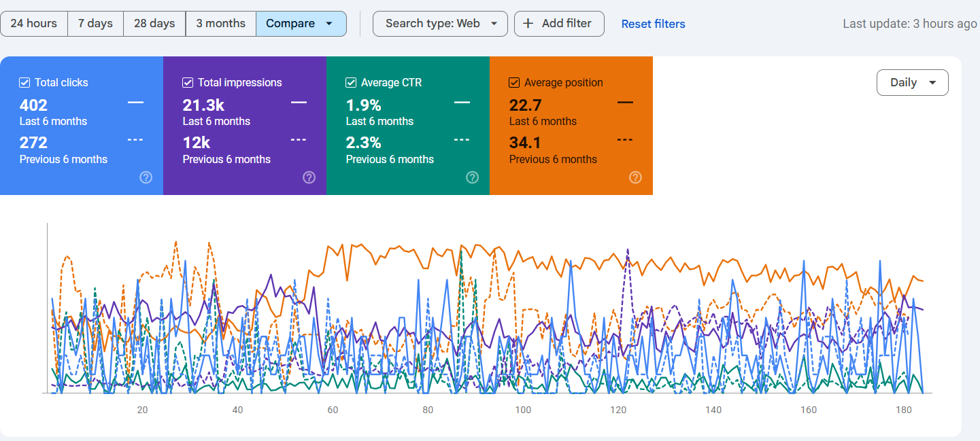Uncheck the Total clicks checkbox
980x441 pixels.
(x=24, y=82)
